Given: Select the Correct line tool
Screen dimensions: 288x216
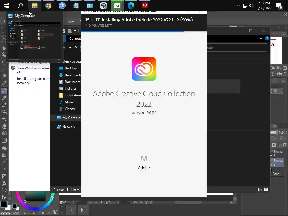Looking at the screenshot, I should click(4, 197).
